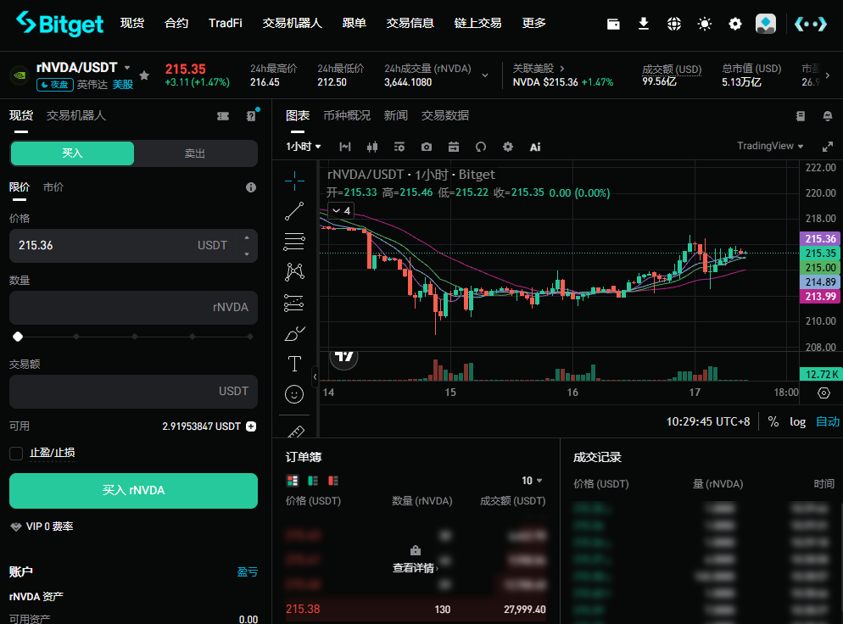
Task: Click the amount slider handle
Action: 18,337
